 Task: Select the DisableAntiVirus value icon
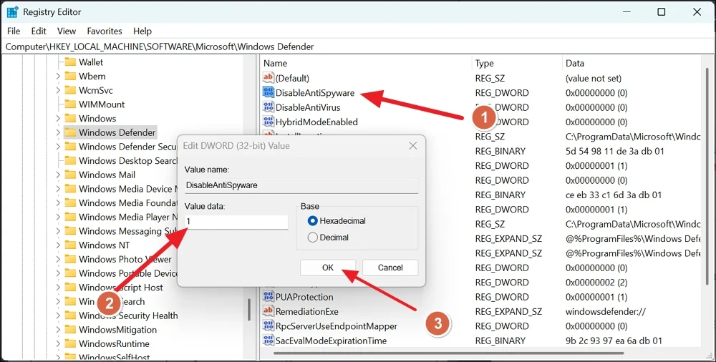(268, 107)
